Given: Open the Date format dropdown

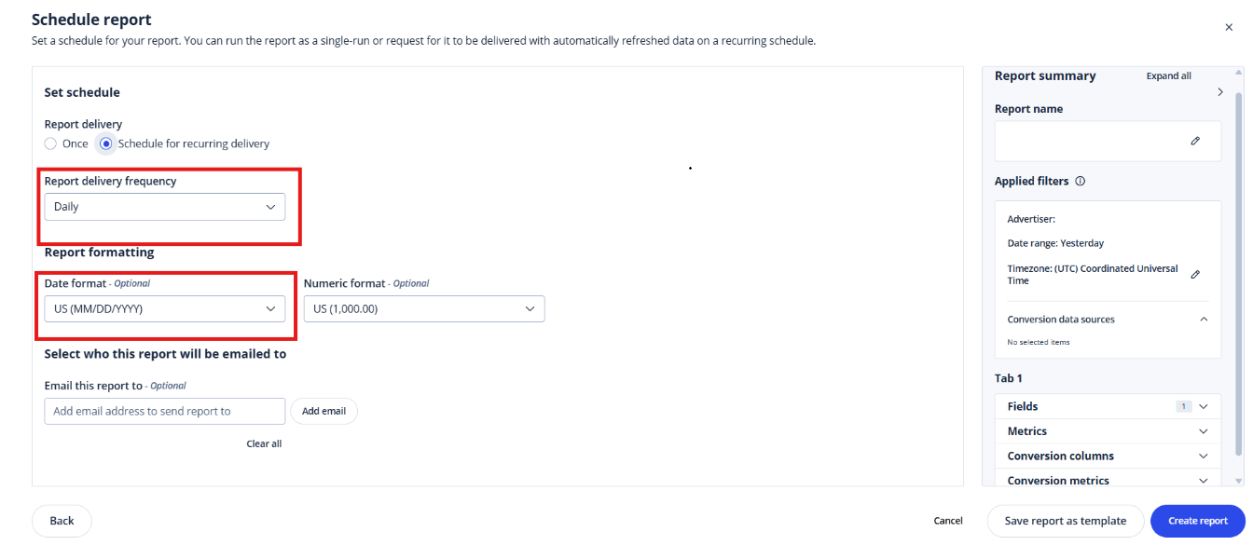Looking at the screenshot, I should coord(165,308).
